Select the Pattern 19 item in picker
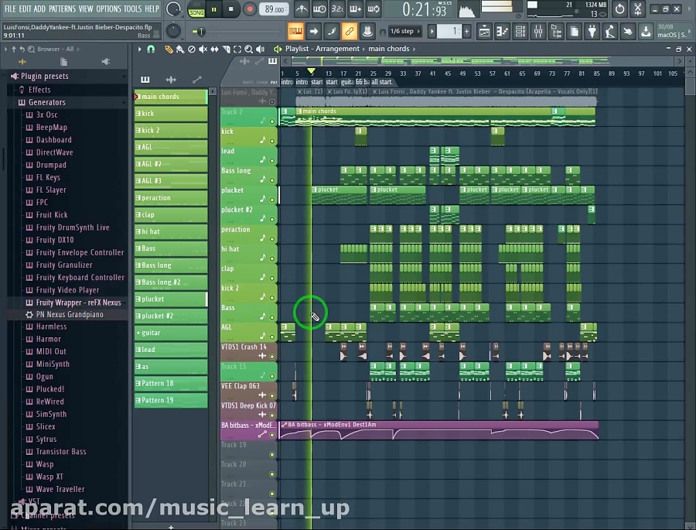 point(171,400)
